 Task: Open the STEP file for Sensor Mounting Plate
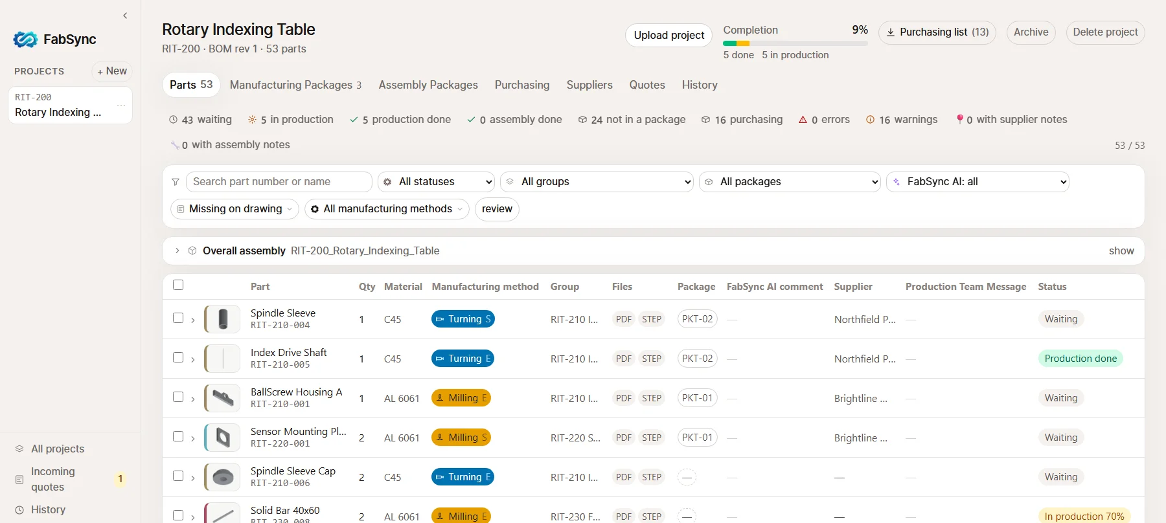coord(652,438)
